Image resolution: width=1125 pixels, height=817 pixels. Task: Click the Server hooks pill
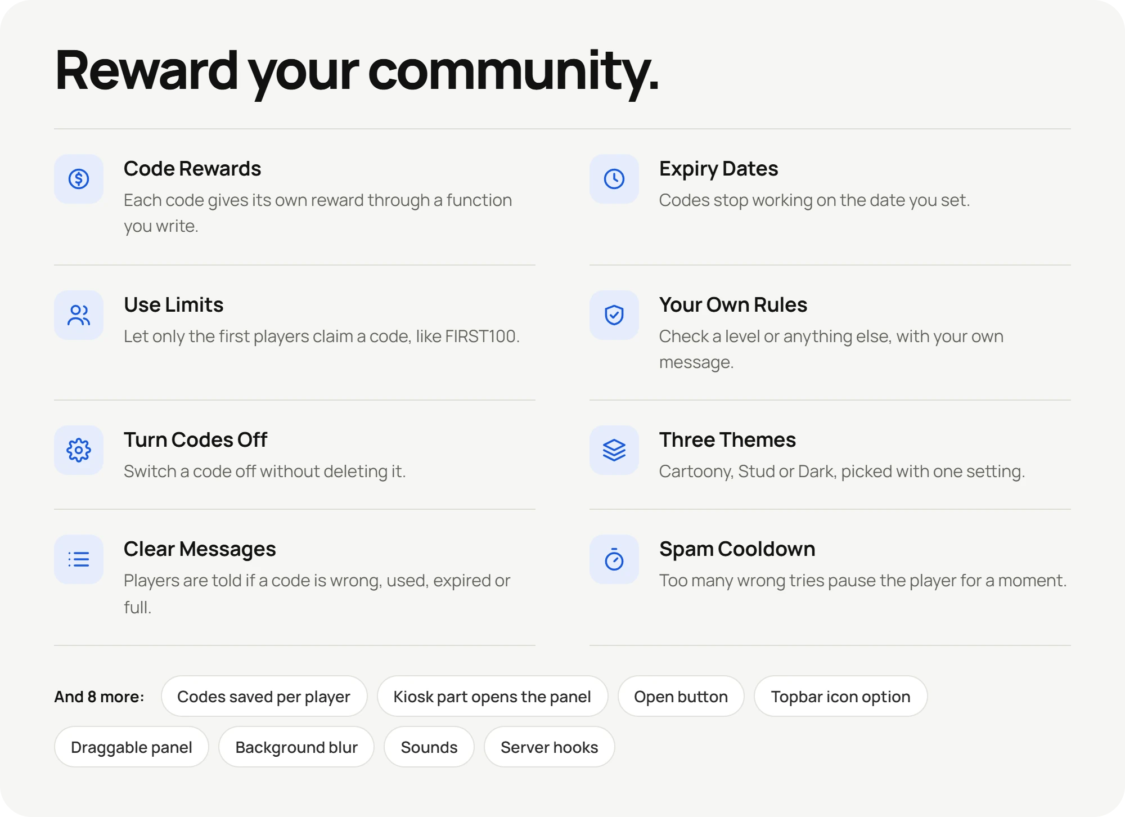pos(550,747)
